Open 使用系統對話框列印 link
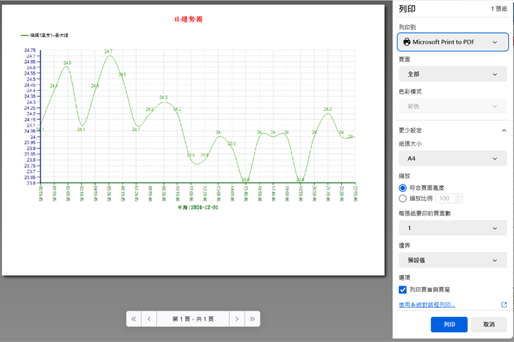This screenshot has height=342, width=514. (x=427, y=305)
